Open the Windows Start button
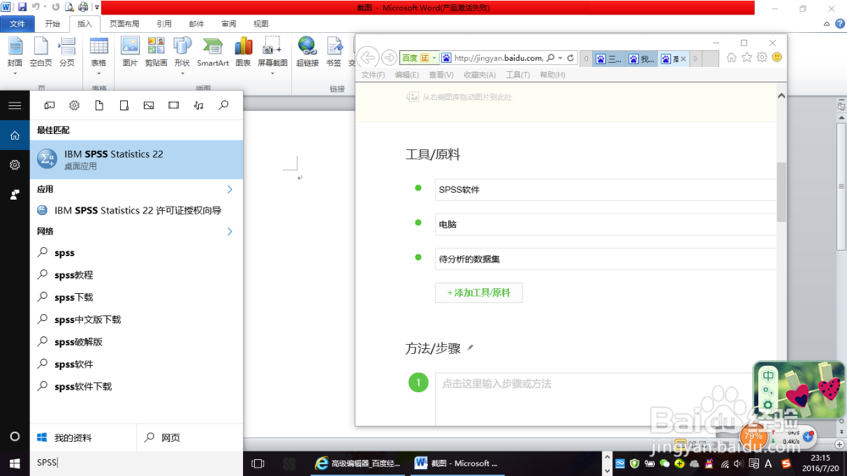This screenshot has width=847, height=476. tap(14, 463)
